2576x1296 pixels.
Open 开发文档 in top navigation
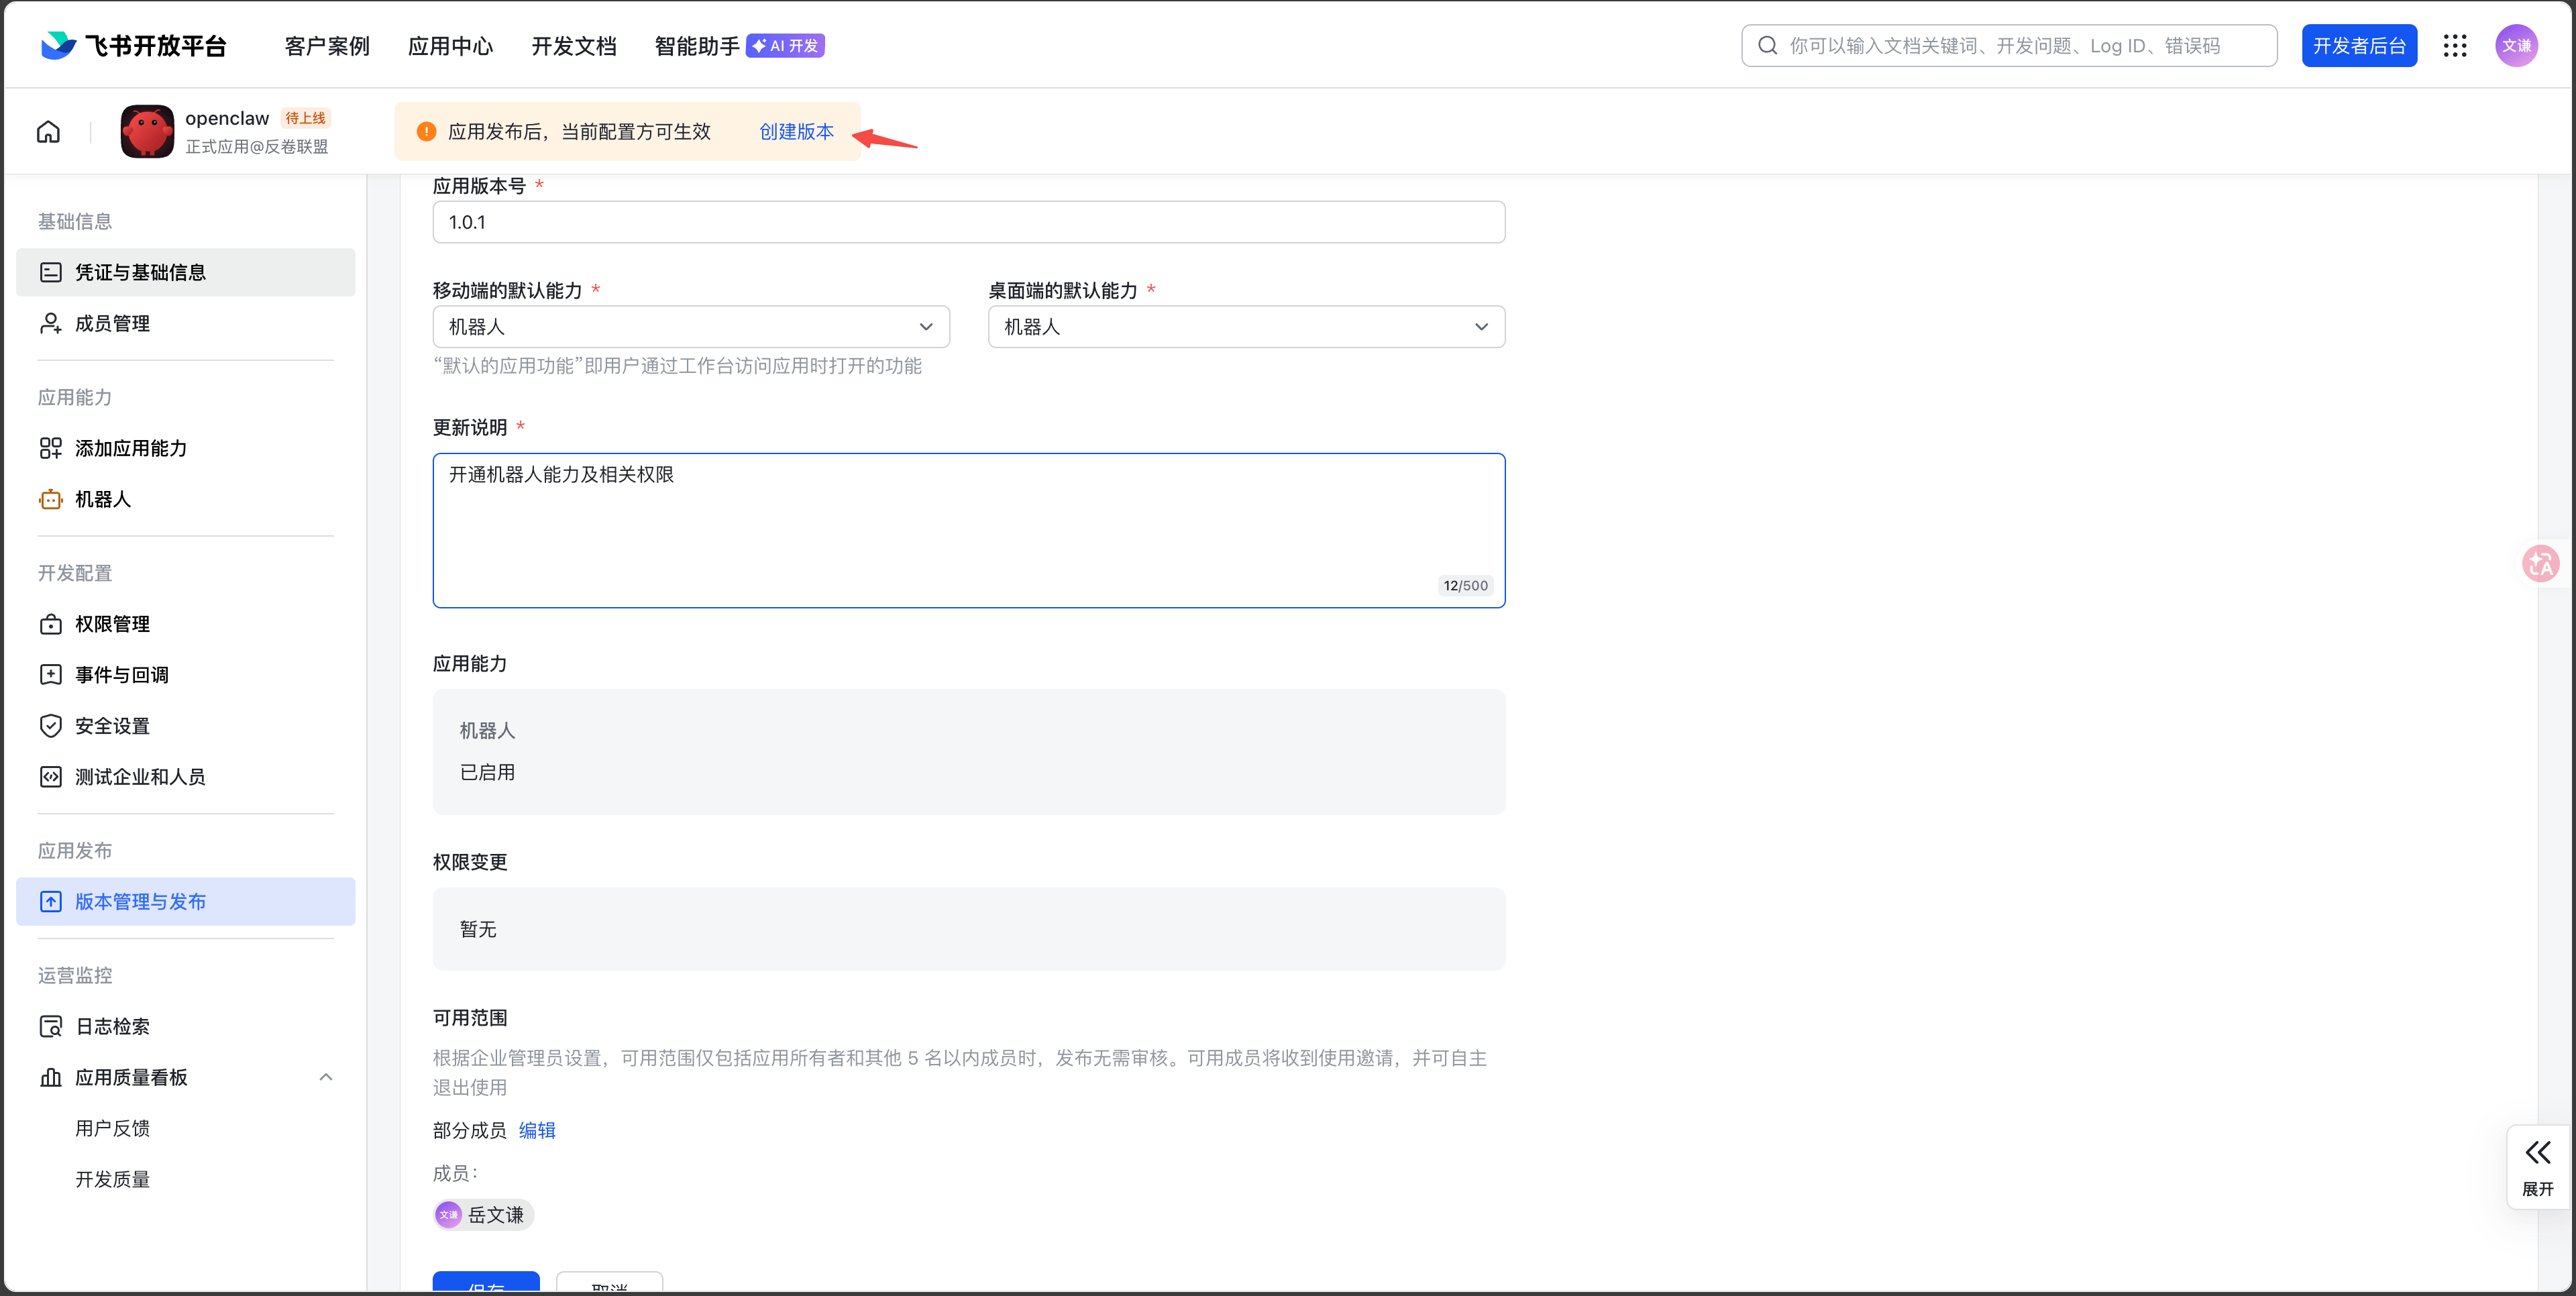click(574, 46)
